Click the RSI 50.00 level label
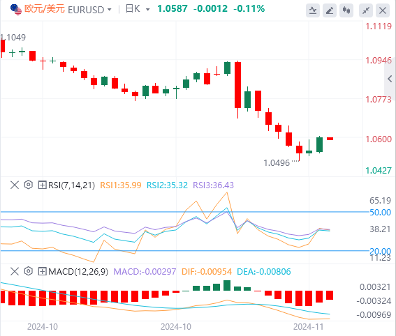Viewport: 396px width, 336px height. 380,212
